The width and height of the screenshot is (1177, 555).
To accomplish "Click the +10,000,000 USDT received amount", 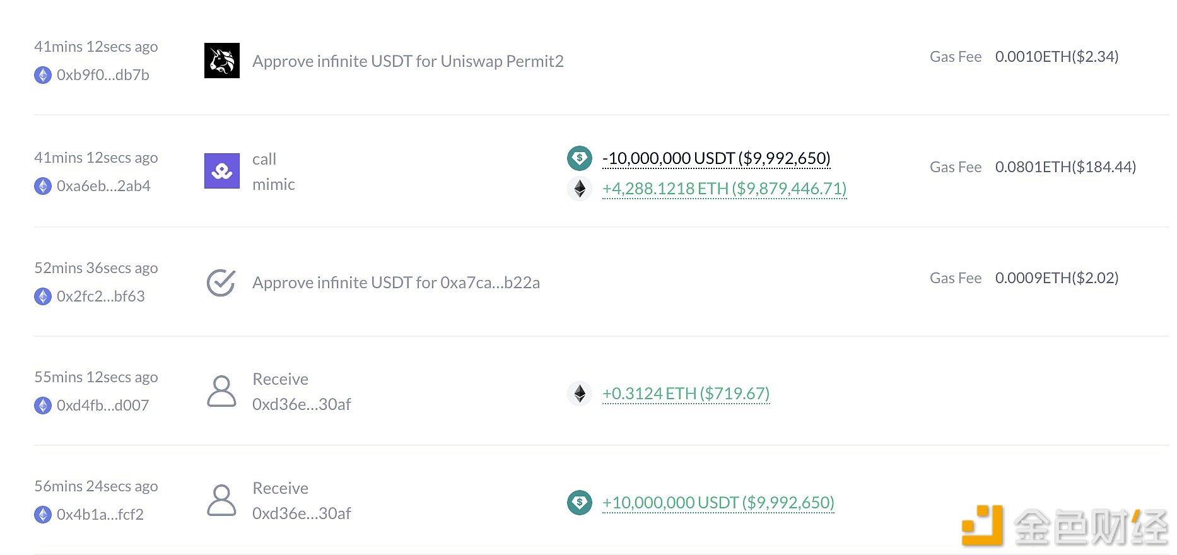I will click(718, 503).
